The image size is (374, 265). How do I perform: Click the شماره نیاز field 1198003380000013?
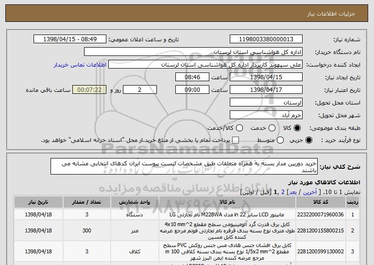266,39
